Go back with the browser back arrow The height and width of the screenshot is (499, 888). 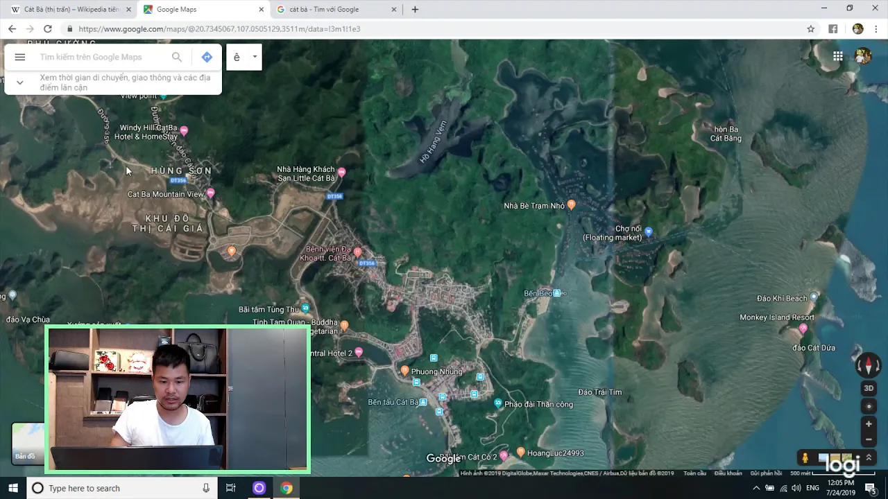12,29
